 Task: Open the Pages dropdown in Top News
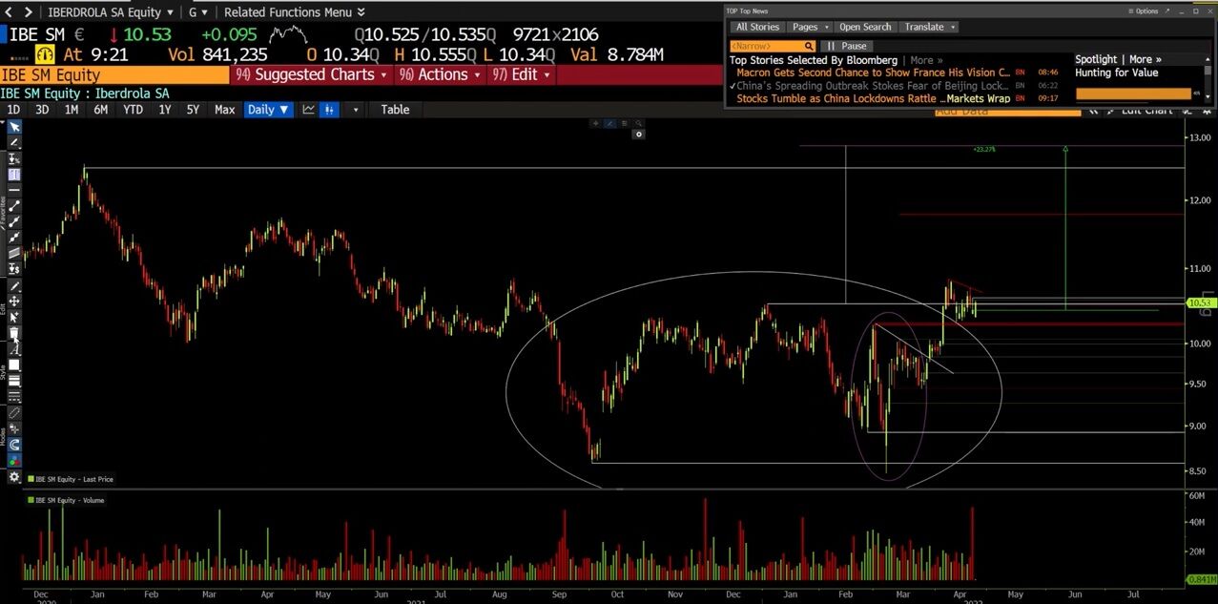tap(811, 27)
